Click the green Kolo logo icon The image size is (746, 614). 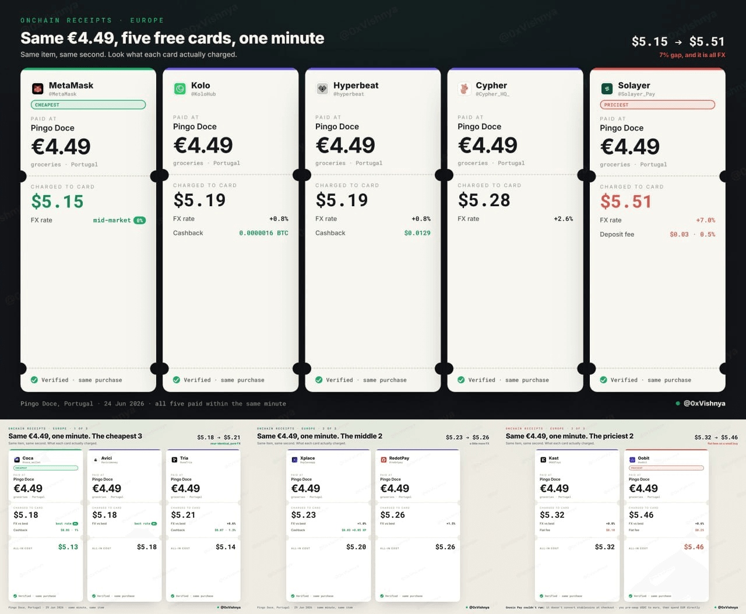[180, 89]
